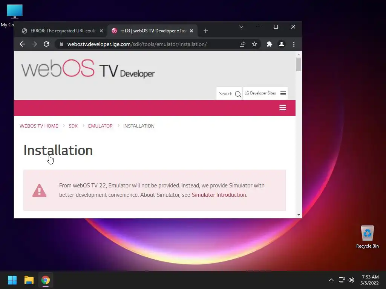Select the LG webOS TV Developer tab

tap(153, 31)
